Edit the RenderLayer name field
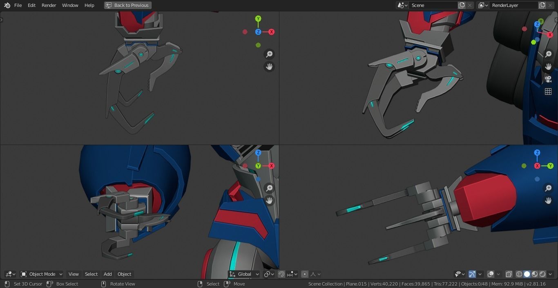Viewport: 558px width, 288px height. [513, 5]
